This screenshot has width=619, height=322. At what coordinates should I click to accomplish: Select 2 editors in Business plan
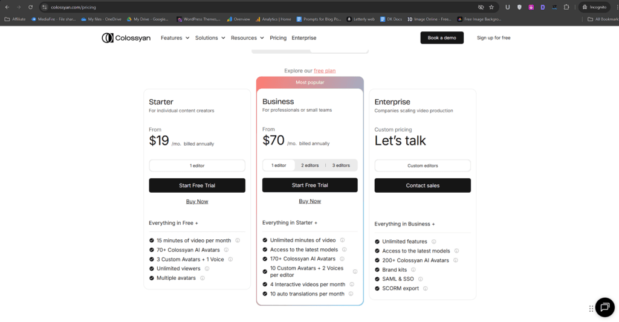(310, 166)
